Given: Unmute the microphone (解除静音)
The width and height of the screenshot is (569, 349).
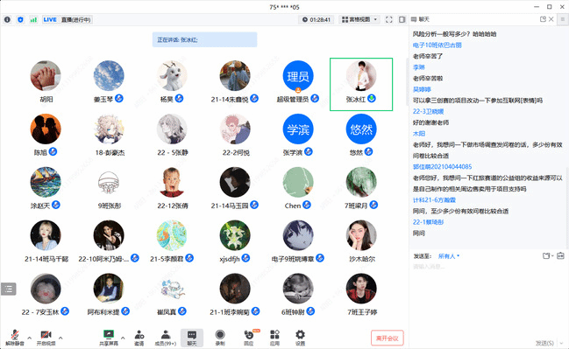Looking at the screenshot, I should click(15, 338).
